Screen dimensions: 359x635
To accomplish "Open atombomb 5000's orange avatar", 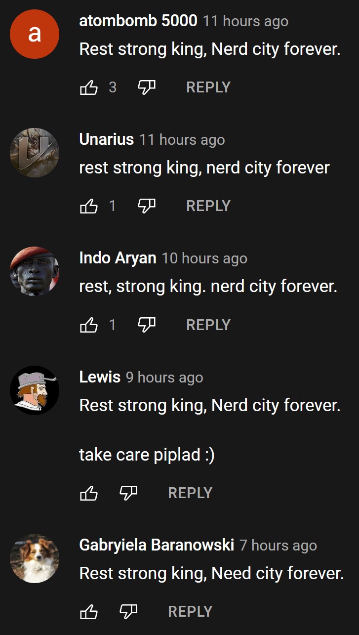I will tap(35, 34).
